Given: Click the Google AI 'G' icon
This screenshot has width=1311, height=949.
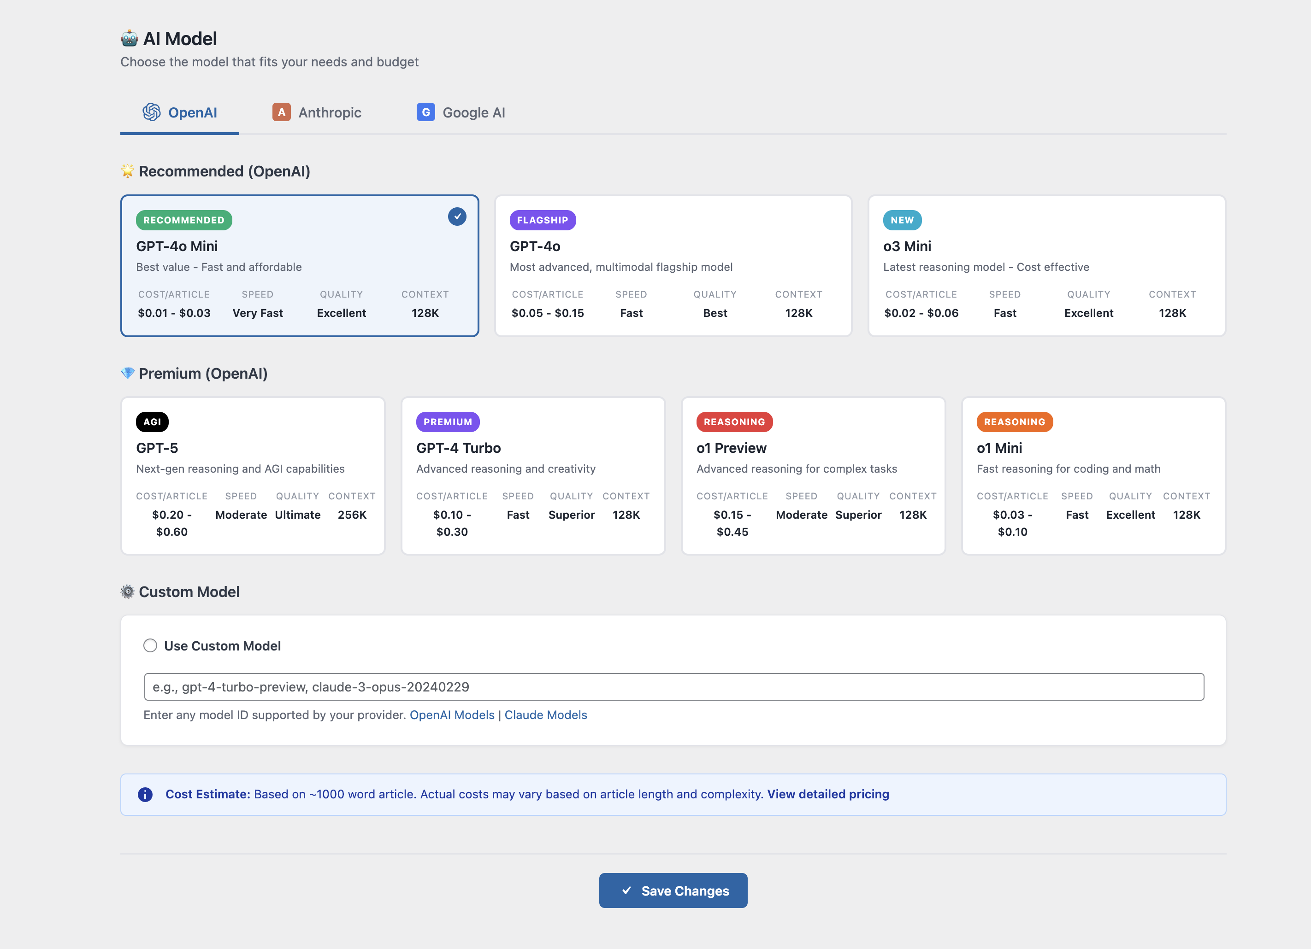Looking at the screenshot, I should tap(425, 112).
